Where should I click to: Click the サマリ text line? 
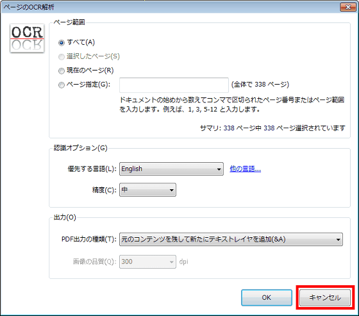click(272, 128)
